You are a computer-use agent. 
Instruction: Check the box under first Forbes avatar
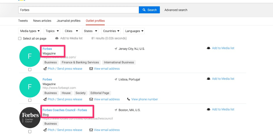point(30,70)
